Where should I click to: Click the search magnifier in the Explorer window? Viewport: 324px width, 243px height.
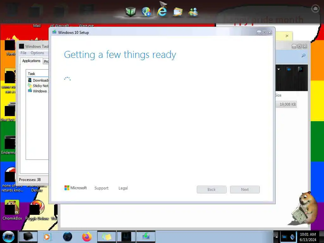[x=303, y=55]
